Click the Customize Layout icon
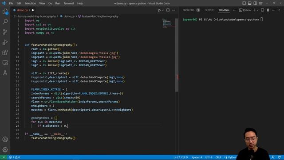Screen dimensions: 284x160 [x=261, y=3]
